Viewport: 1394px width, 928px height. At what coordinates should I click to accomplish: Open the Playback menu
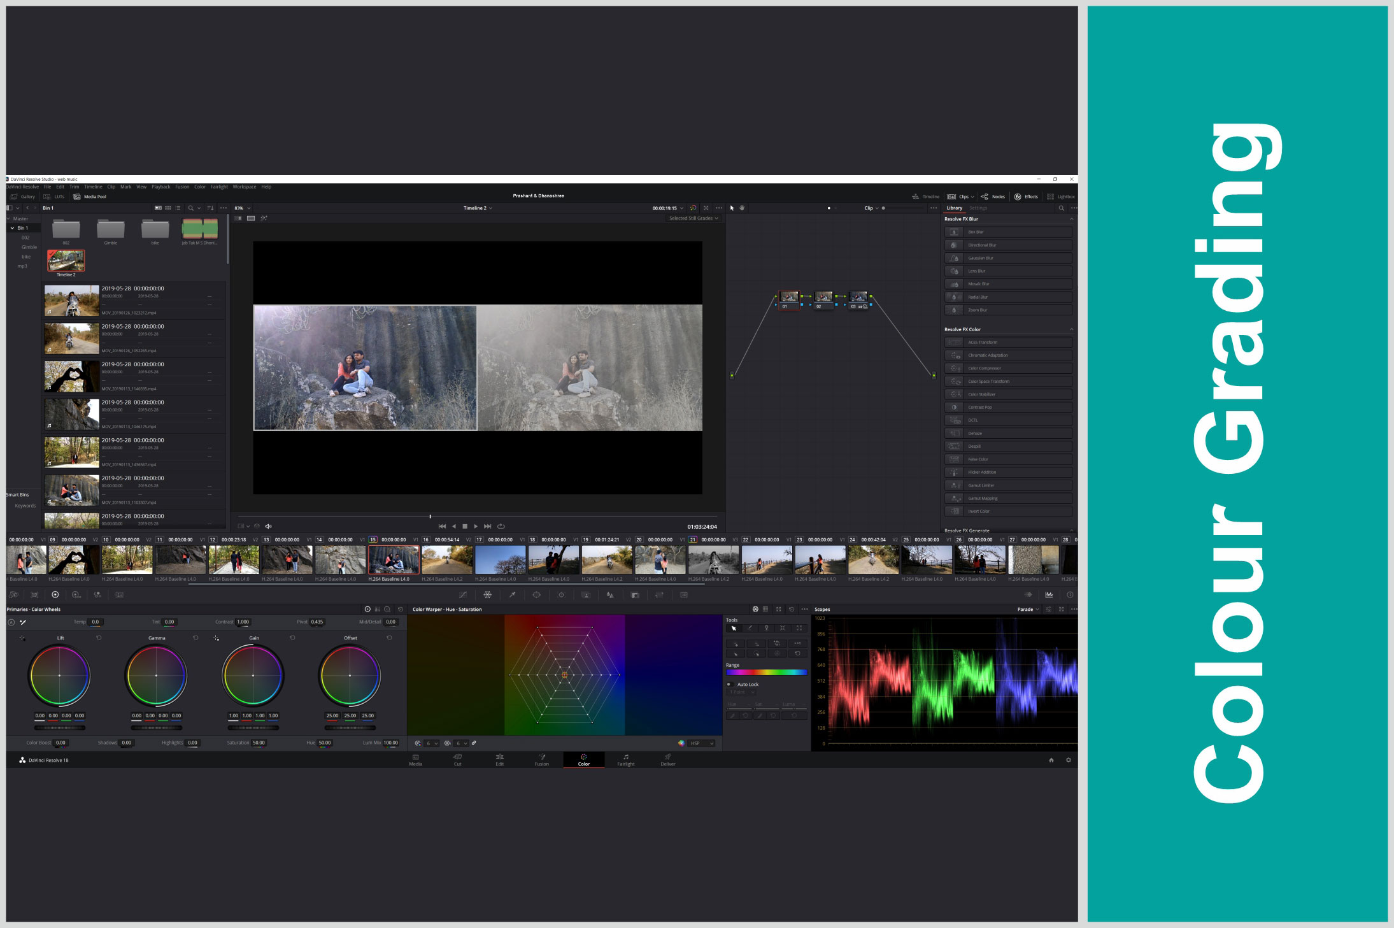pyautogui.click(x=160, y=187)
